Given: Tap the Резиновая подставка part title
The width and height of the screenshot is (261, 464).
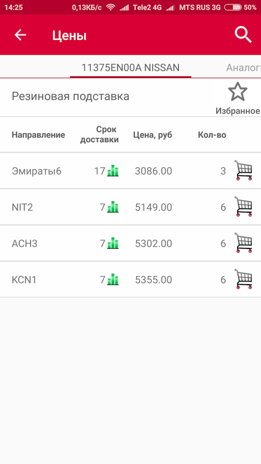Looking at the screenshot, I should pos(71,97).
